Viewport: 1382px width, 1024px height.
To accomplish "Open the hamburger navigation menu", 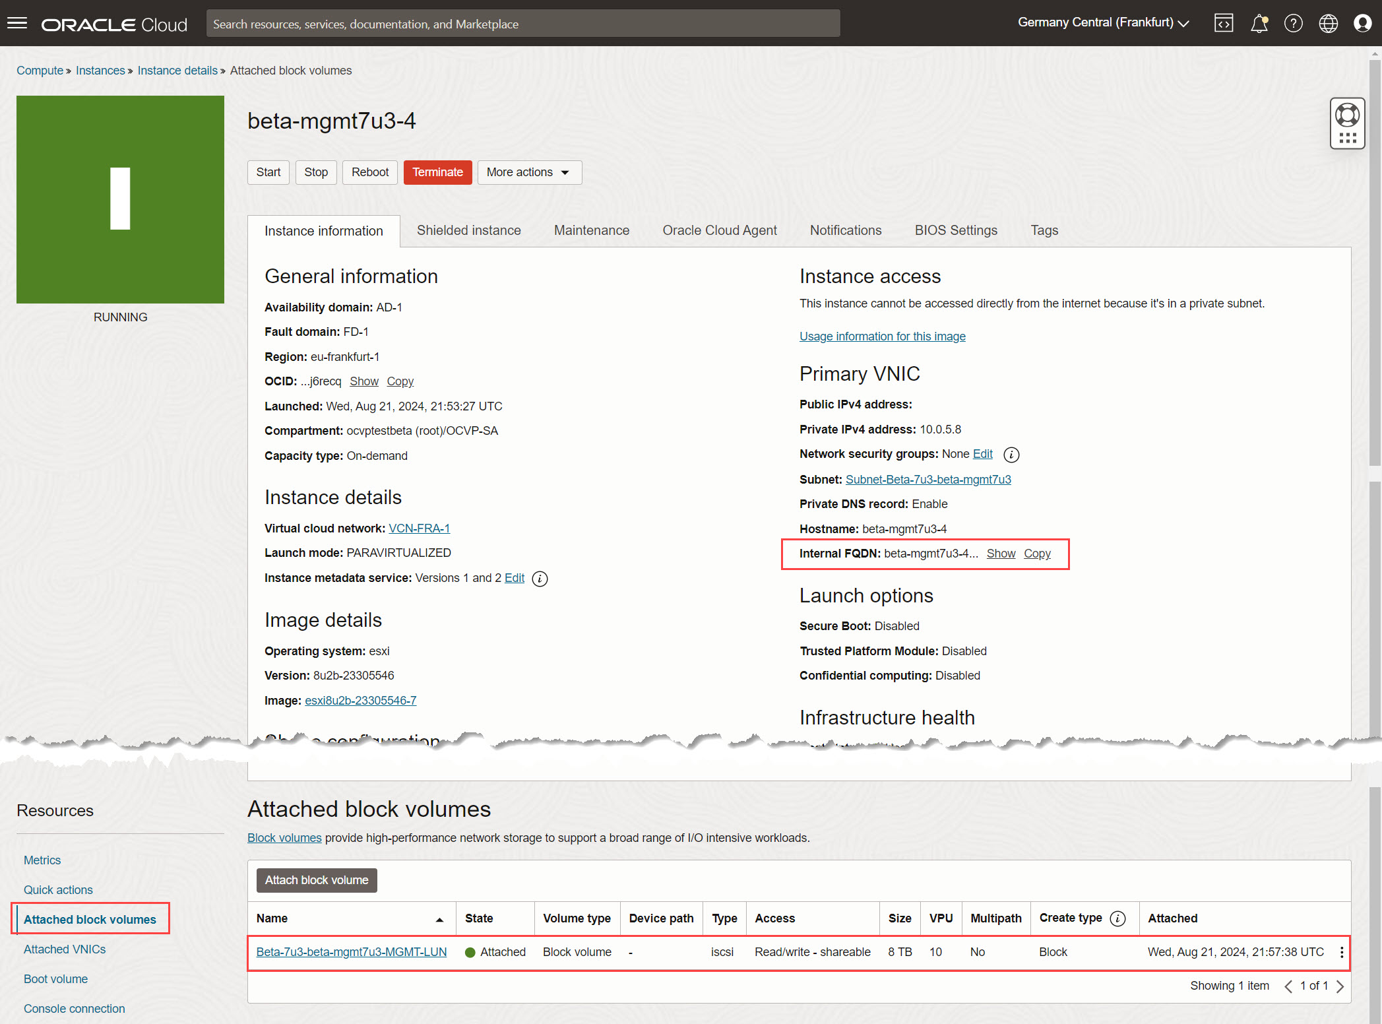I will [x=17, y=24].
